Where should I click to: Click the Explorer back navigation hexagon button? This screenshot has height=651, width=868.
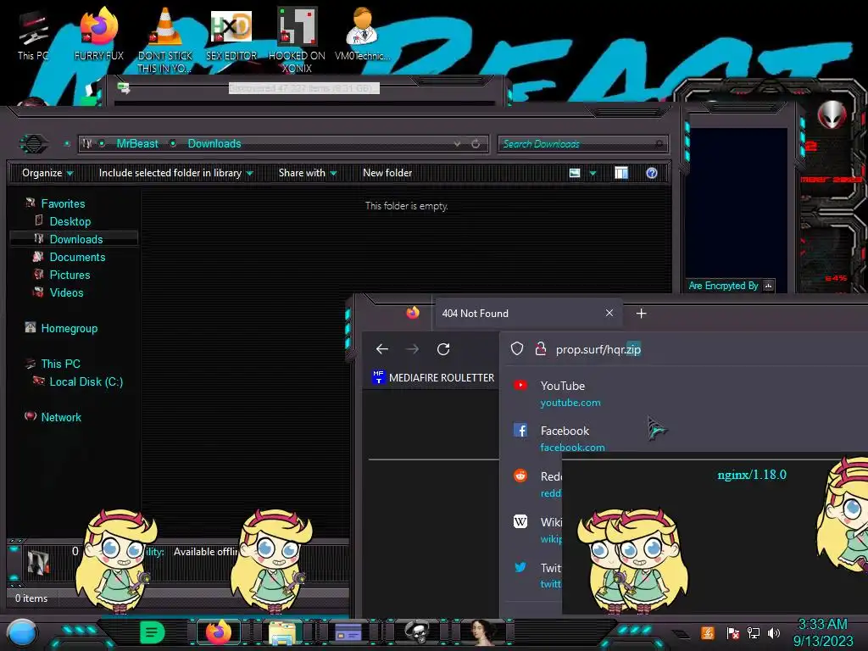pyautogui.click(x=34, y=144)
